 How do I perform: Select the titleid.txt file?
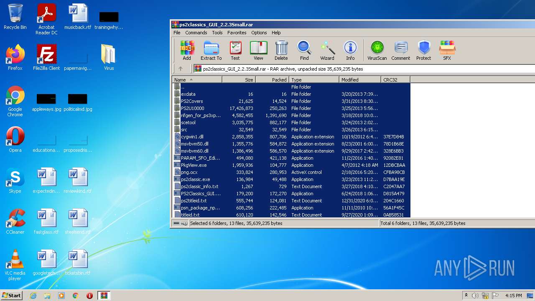[291, 215]
